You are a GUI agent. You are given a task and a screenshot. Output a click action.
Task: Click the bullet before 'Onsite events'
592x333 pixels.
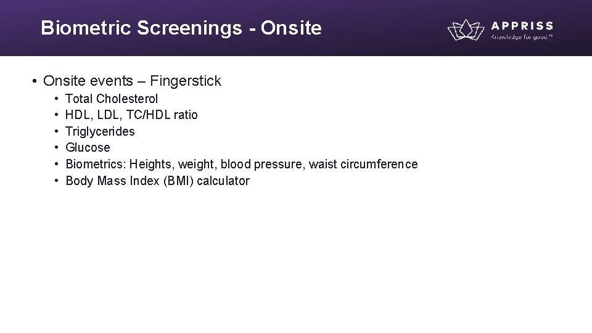tap(35, 81)
